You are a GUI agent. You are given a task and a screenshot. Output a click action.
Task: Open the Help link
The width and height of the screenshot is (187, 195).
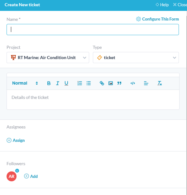pos(162,5)
